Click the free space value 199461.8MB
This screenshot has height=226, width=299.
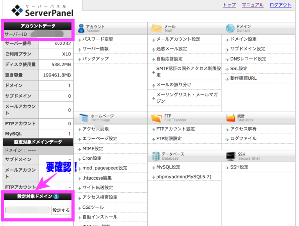pos(57,75)
